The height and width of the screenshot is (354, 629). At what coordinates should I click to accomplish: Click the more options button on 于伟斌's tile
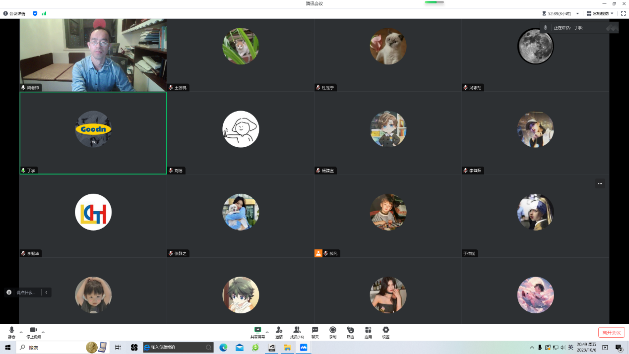pos(600,183)
